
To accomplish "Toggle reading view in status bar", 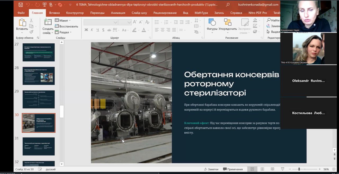I will point(272,169).
